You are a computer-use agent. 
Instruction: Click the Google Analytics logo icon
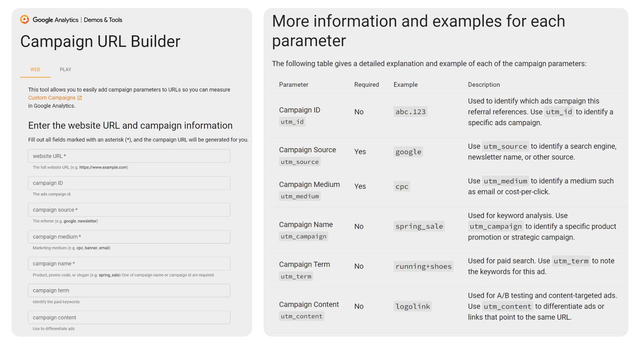tap(24, 20)
